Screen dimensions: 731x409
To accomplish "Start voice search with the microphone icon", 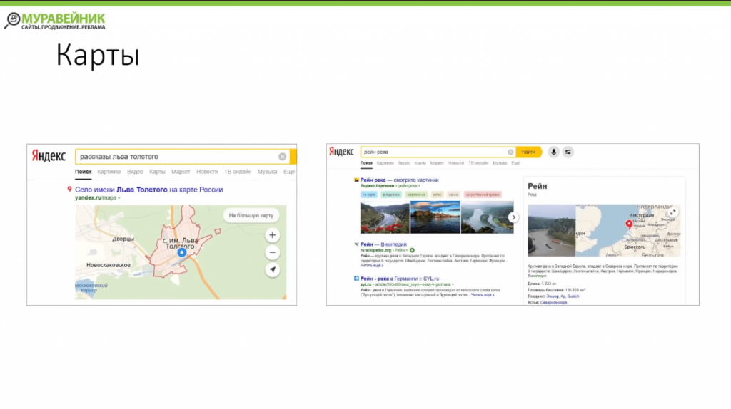I will click(553, 152).
